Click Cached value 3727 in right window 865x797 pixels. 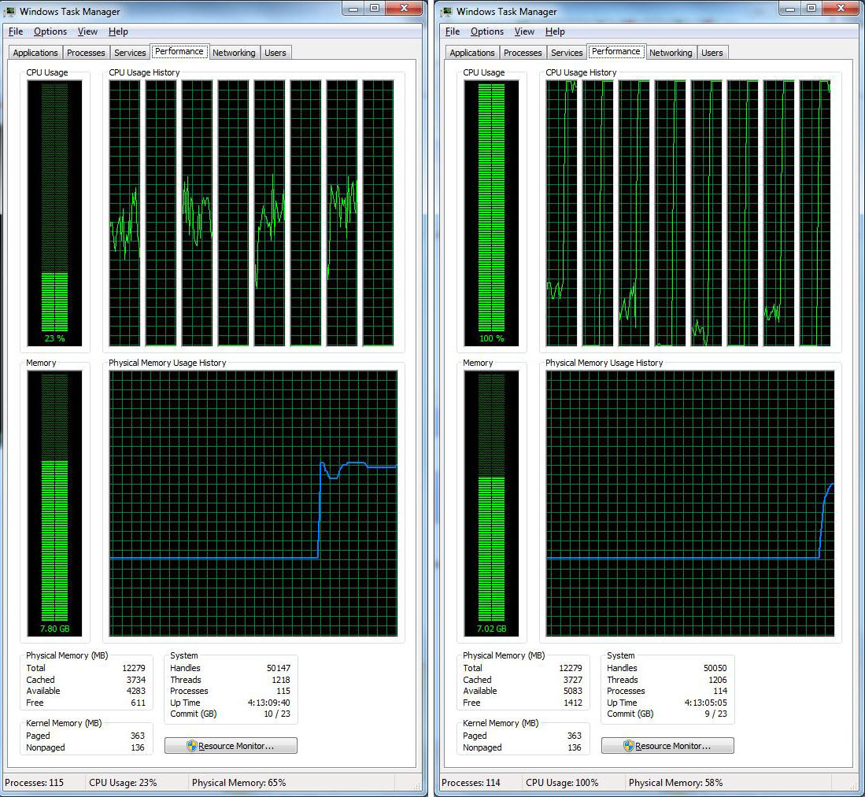[x=573, y=680]
